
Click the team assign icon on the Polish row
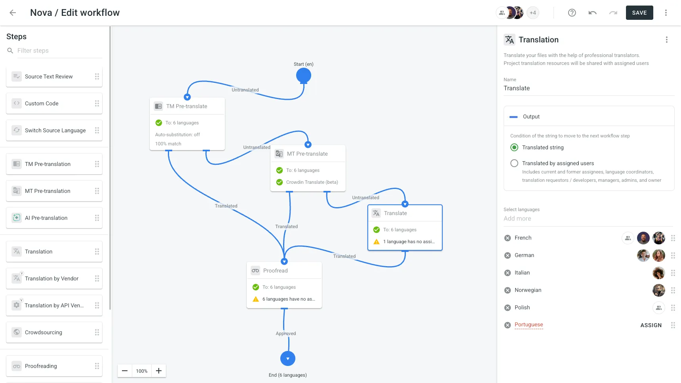(x=658, y=307)
